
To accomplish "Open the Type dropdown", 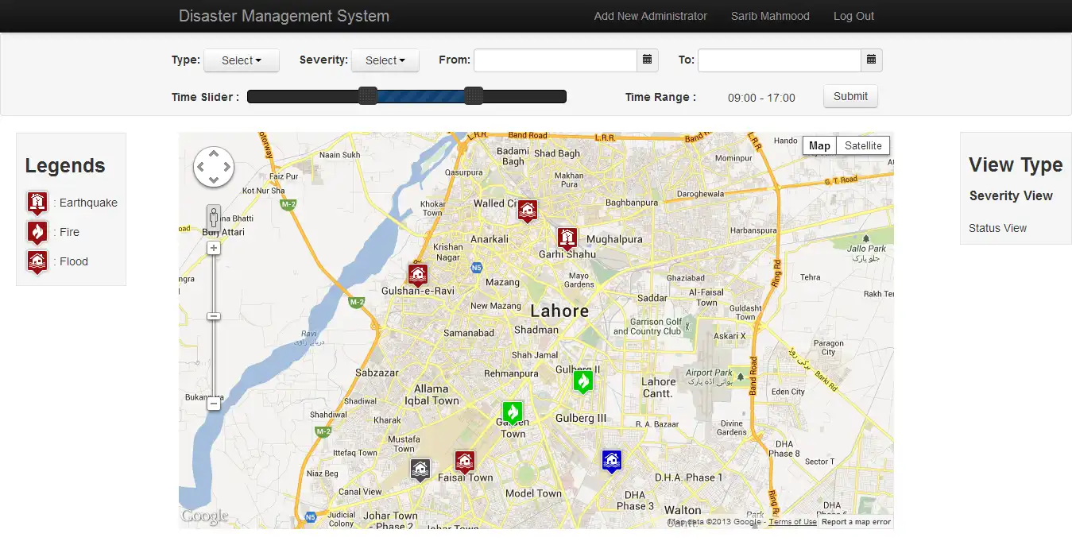I will coord(242,60).
